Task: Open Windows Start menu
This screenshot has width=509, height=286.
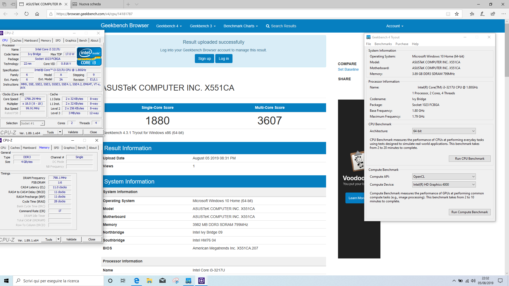Action: [x=6, y=281]
